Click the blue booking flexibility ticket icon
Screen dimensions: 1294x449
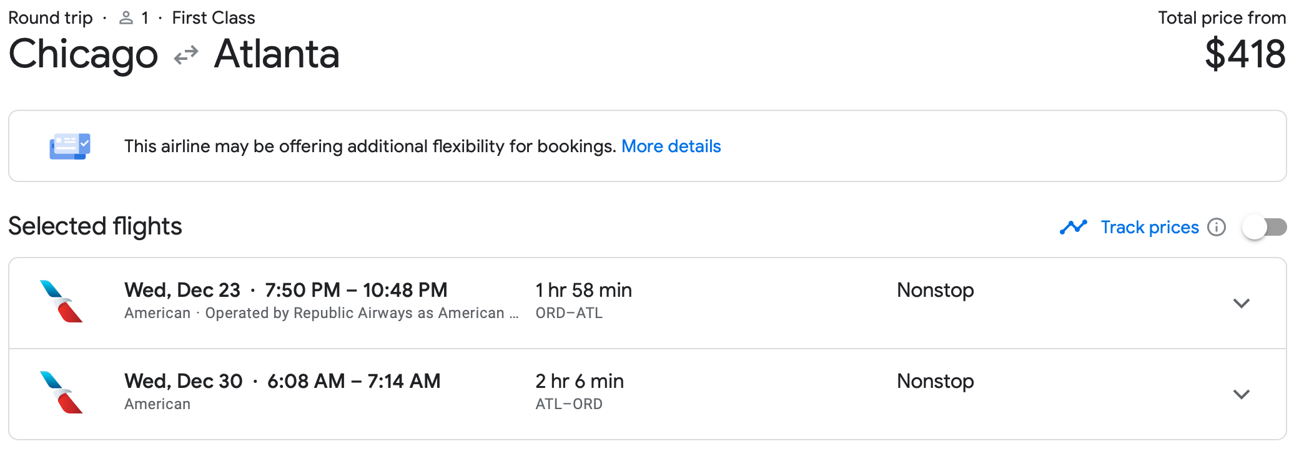[x=69, y=146]
